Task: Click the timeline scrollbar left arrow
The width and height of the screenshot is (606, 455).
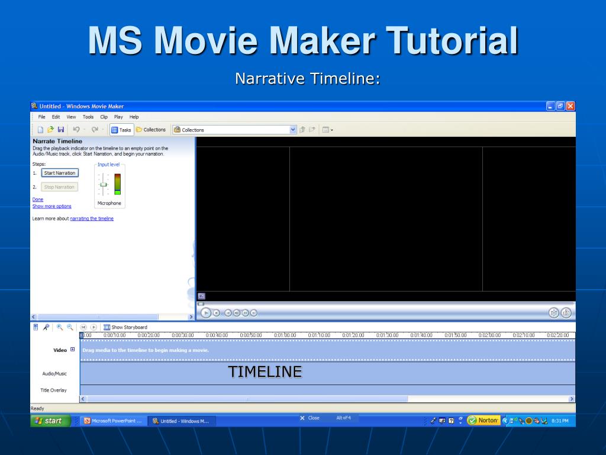Action: click(83, 399)
